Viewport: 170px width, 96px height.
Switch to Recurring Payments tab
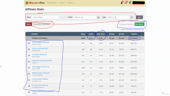pyautogui.click(x=41, y=24)
